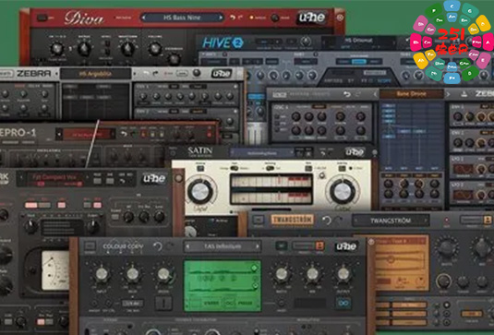Step to previous Colour Copy preset
The width and height of the screenshot is (494, 335).
click(x=187, y=246)
